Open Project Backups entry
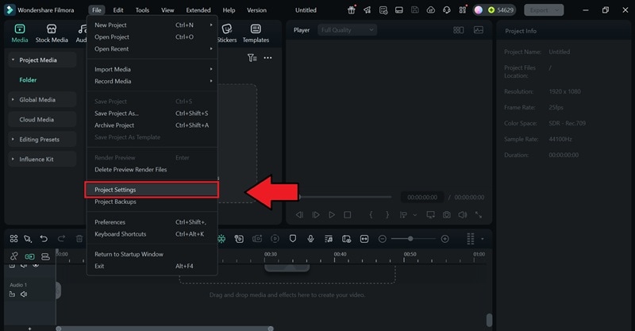This screenshot has height=331, width=635. (x=152, y=202)
